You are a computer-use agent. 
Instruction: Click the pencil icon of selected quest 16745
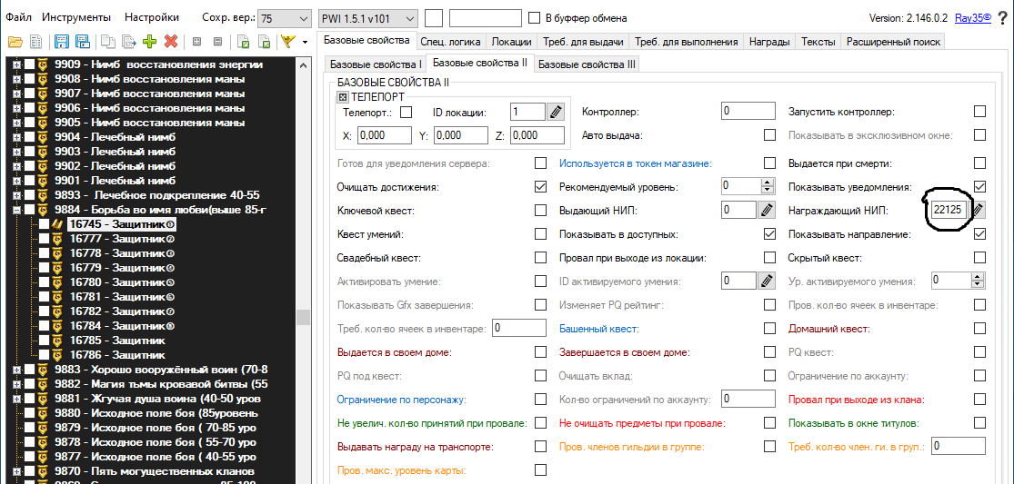coord(58,224)
